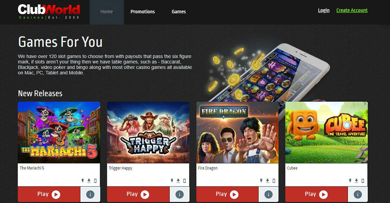
Task: Play the Cubee game
Action: coord(316,194)
